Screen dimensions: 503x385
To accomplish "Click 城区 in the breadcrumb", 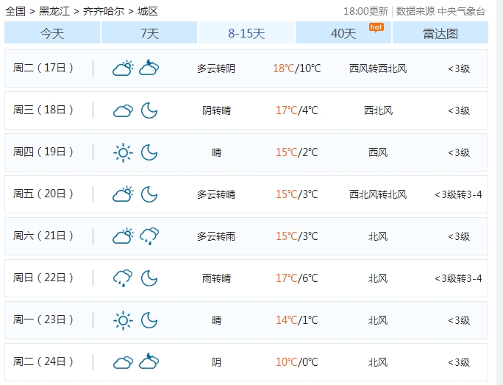I will [148, 12].
